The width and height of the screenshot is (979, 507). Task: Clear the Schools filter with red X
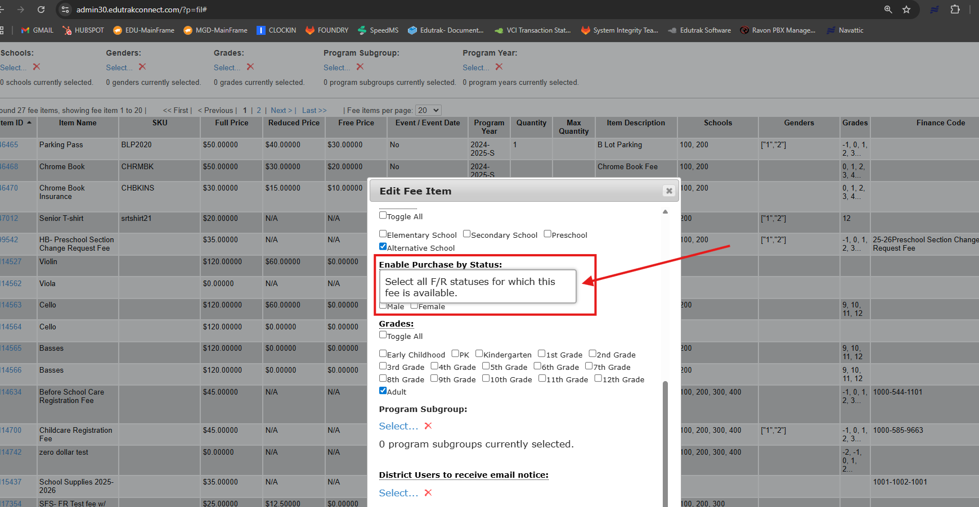(x=37, y=67)
